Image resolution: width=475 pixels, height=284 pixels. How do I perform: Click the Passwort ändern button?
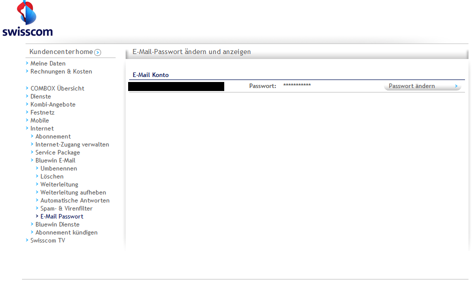[422, 86]
